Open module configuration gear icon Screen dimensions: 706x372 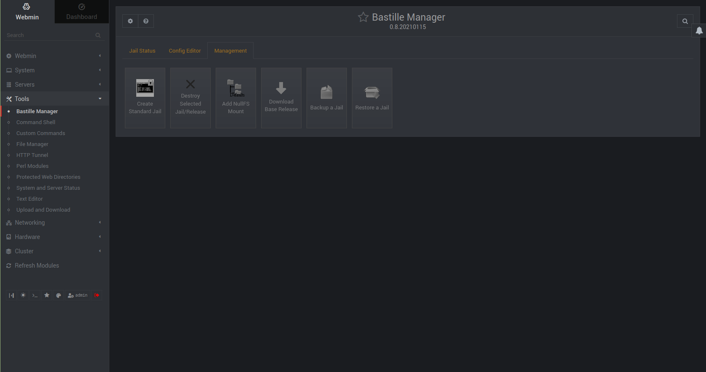(130, 21)
